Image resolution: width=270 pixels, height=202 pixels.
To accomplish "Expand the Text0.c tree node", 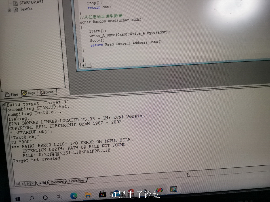I will (9, 10).
